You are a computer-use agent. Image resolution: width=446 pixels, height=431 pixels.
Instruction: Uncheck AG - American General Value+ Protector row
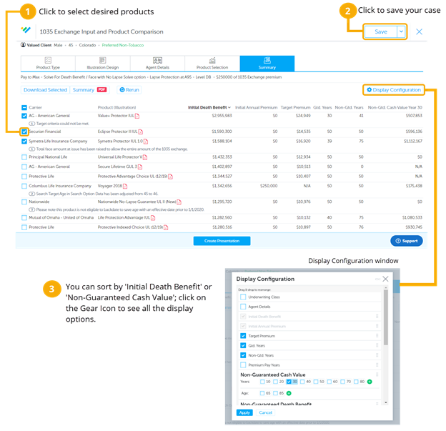(24, 116)
